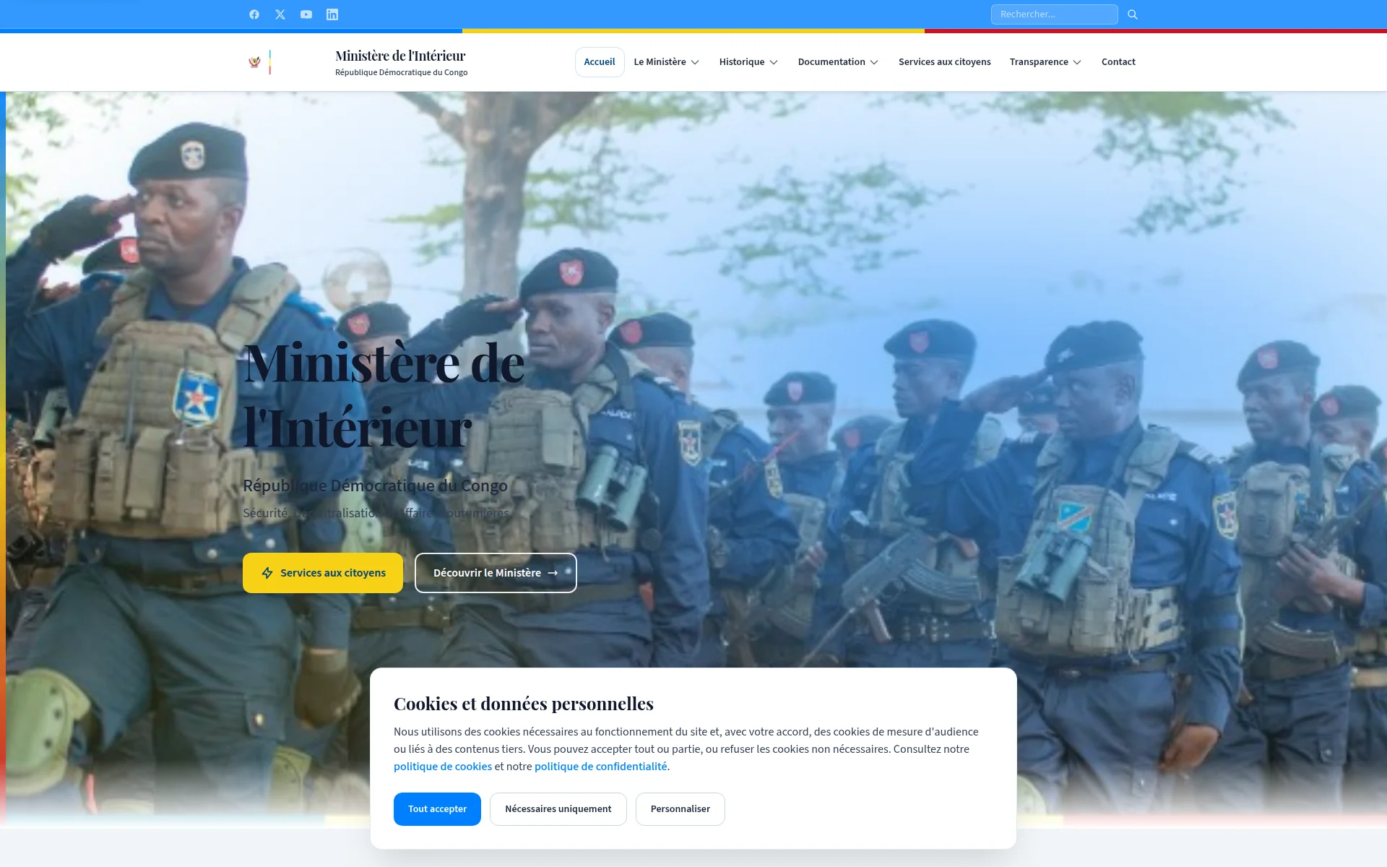Accept all cookies with Tout accepter
Screen dimensions: 1387x867
tap(437, 809)
